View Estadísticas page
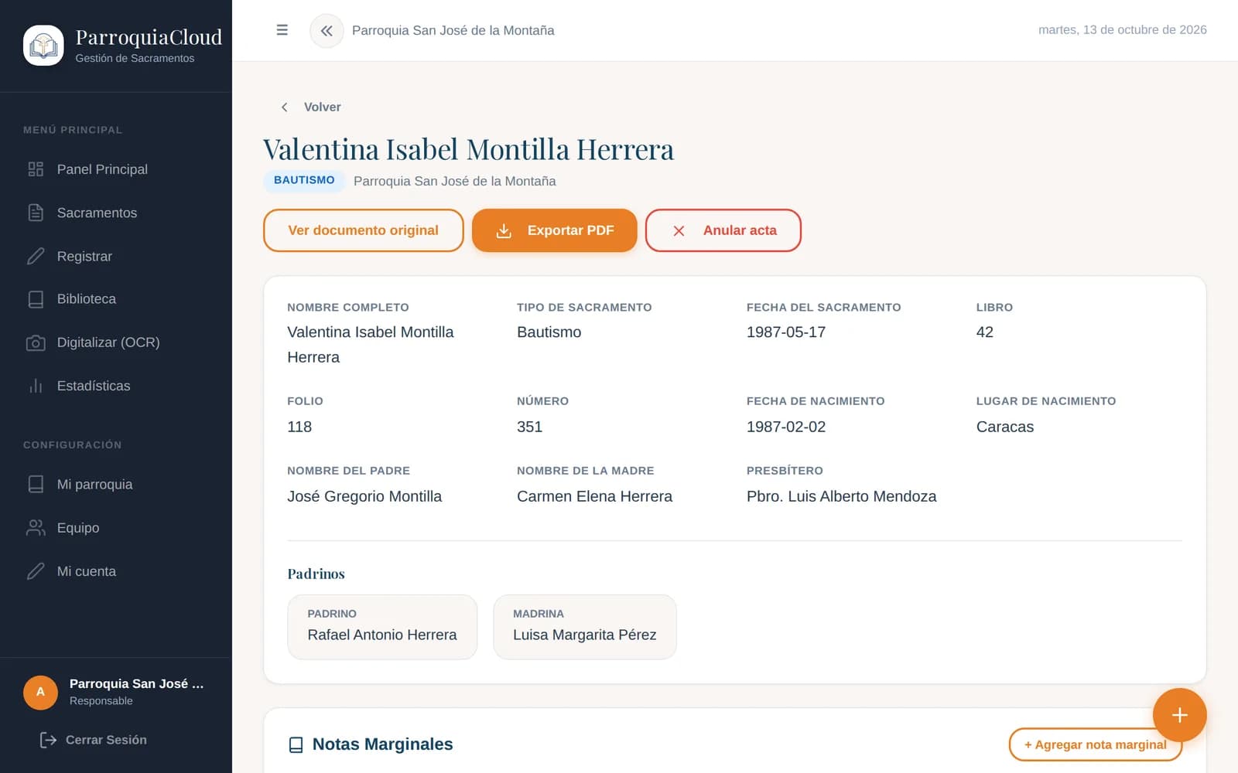This screenshot has height=773, width=1238. pyautogui.click(x=116, y=386)
